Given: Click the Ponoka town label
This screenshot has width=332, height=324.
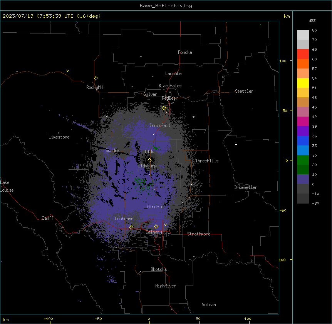Looking at the screenshot, I should point(185,52).
